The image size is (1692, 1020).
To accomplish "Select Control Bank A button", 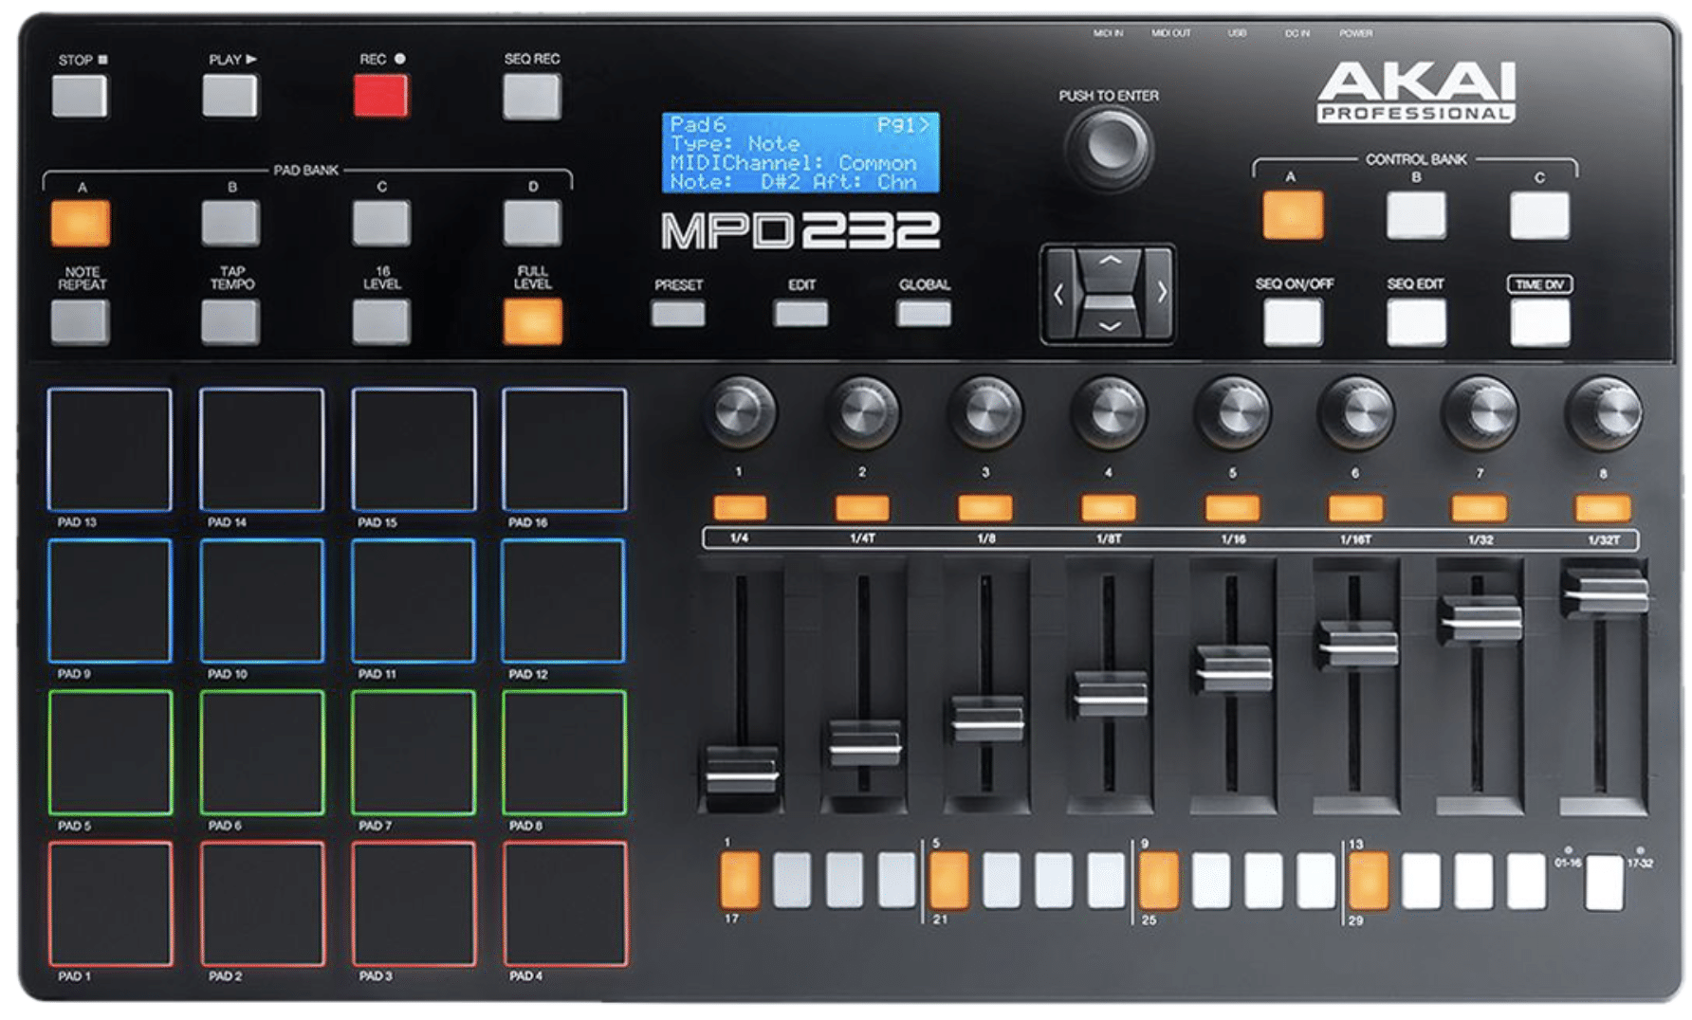I will (x=1293, y=215).
